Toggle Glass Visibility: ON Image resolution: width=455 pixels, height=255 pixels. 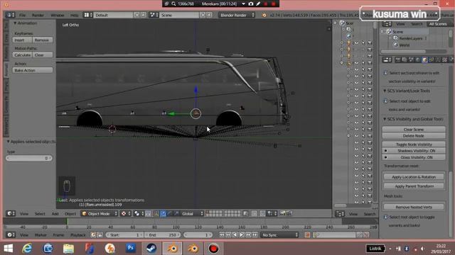coord(414,157)
